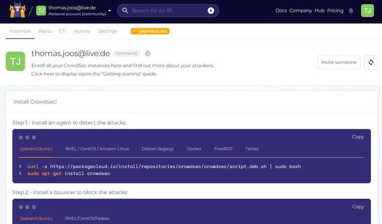Viewport: 382px width, 224px height.
Task: Open account settings gear icon
Action: point(148,53)
